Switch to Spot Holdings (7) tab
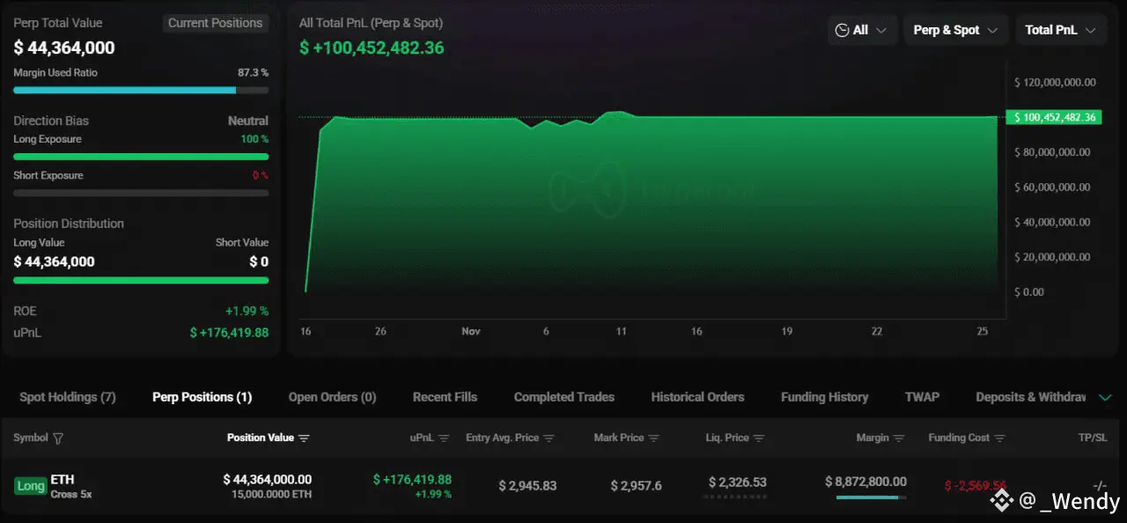The width and height of the screenshot is (1127, 523). (68, 397)
